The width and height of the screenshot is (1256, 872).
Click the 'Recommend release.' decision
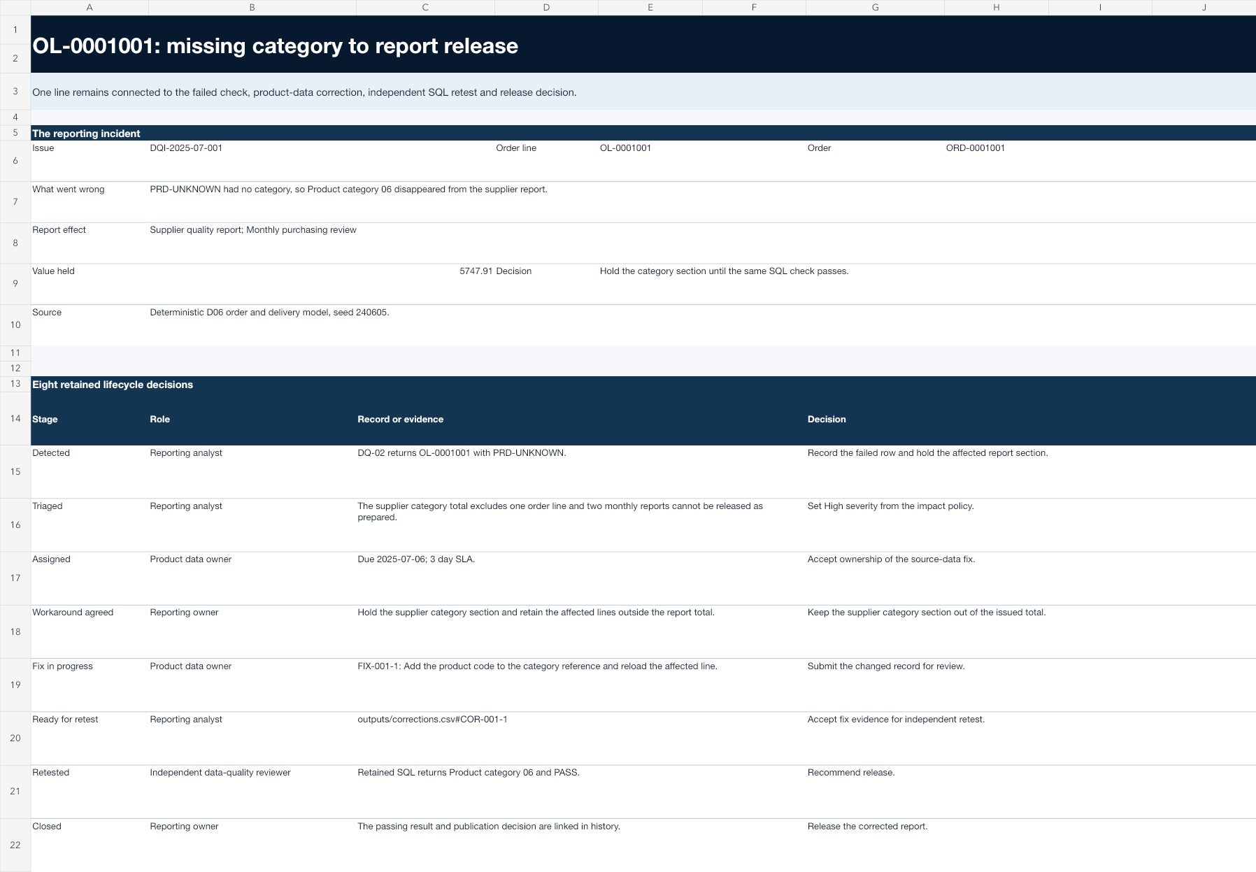click(851, 773)
